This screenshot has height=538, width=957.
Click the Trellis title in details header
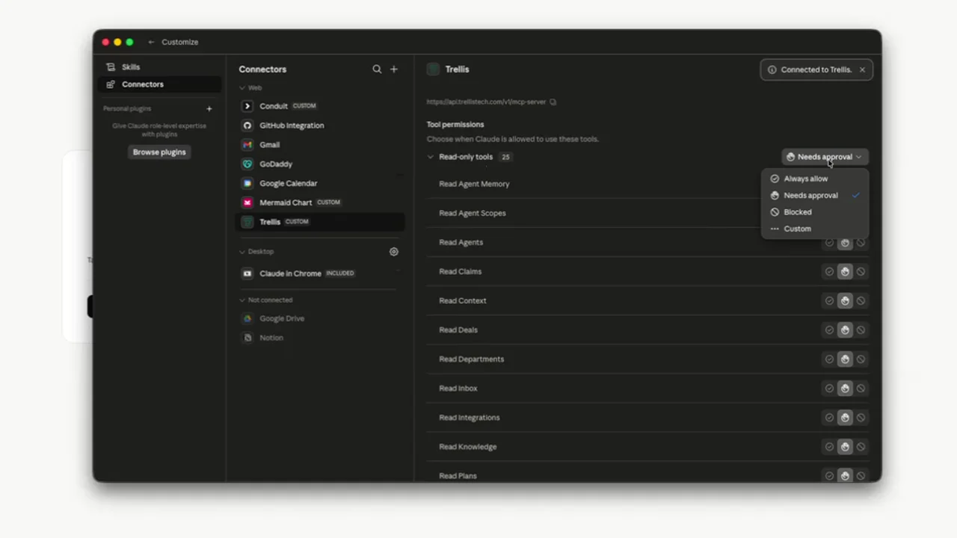click(x=458, y=69)
